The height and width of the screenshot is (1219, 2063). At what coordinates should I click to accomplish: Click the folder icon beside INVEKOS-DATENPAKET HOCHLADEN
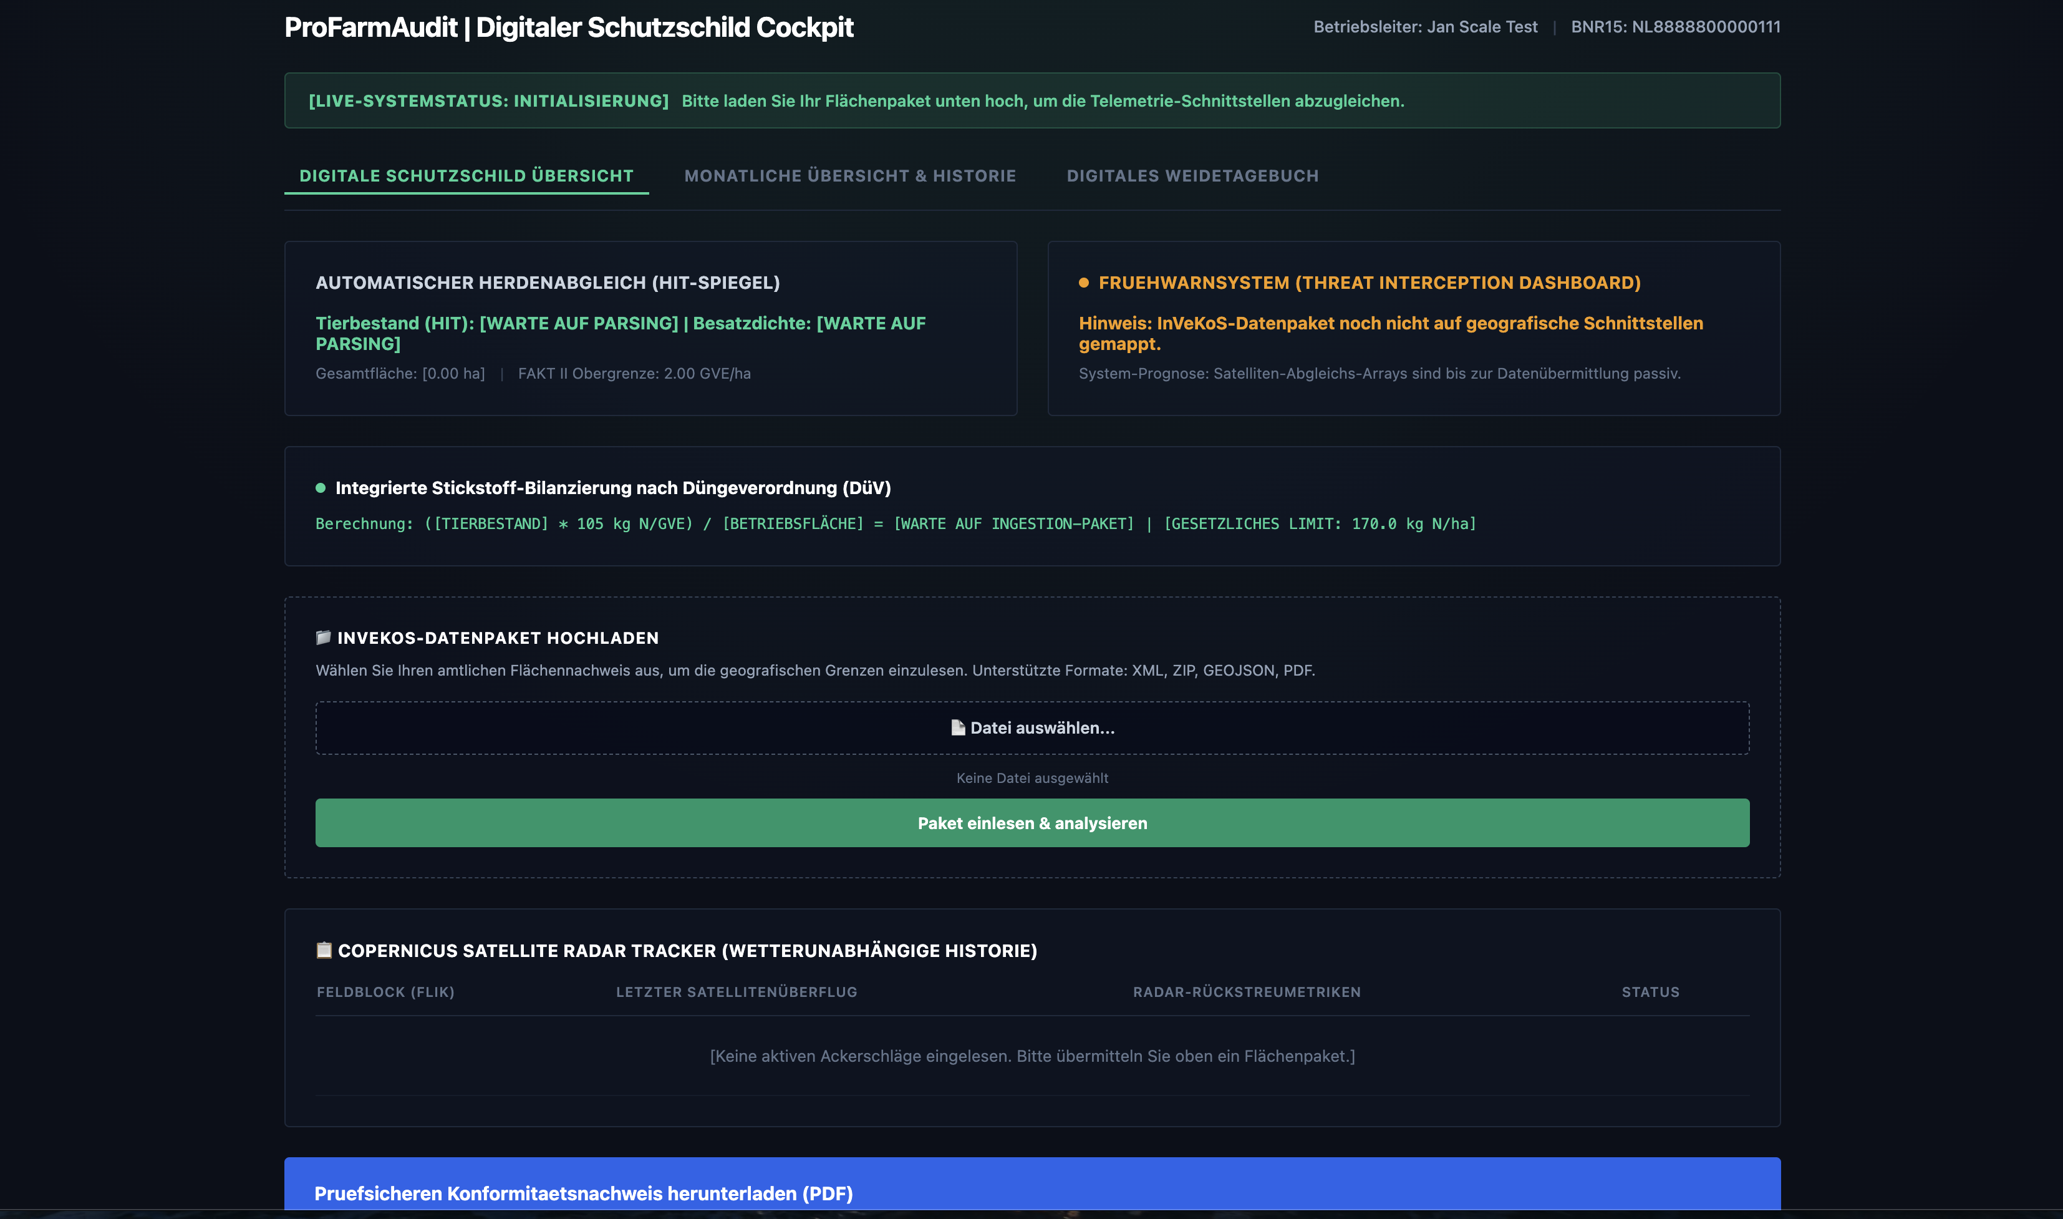[324, 638]
